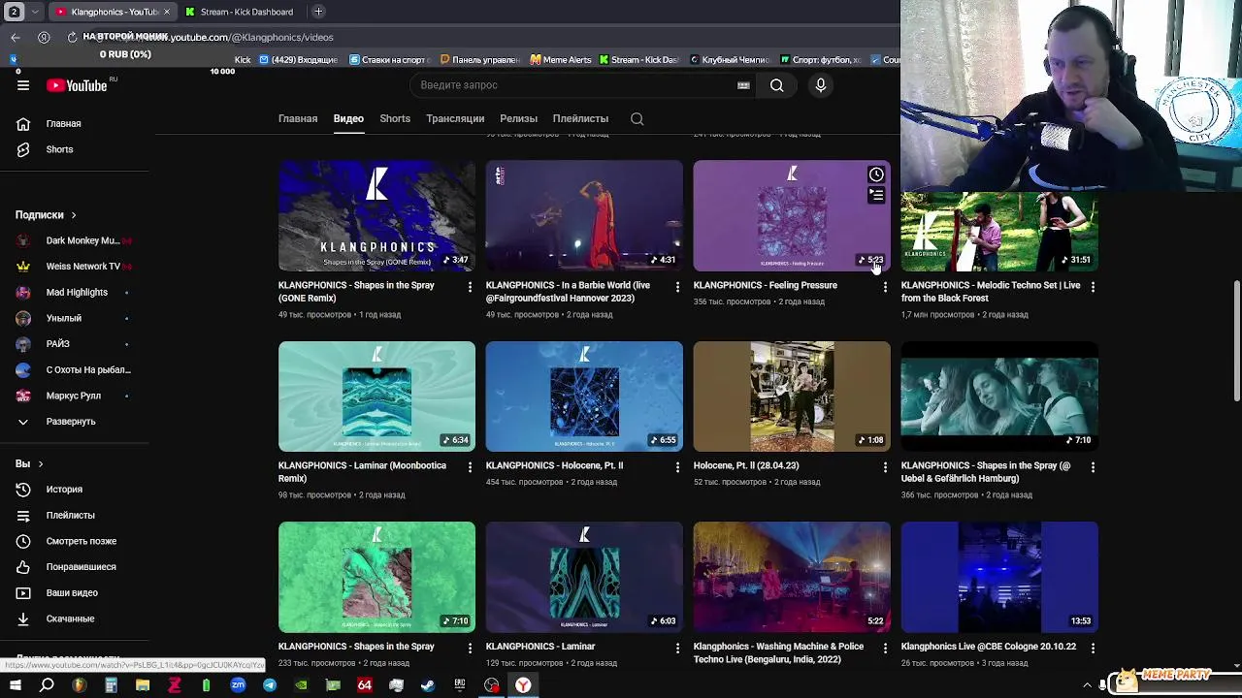
Task: Open Steam from the taskbar
Action: pos(428,685)
